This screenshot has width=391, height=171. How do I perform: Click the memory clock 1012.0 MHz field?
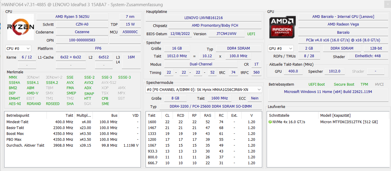(177, 56)
